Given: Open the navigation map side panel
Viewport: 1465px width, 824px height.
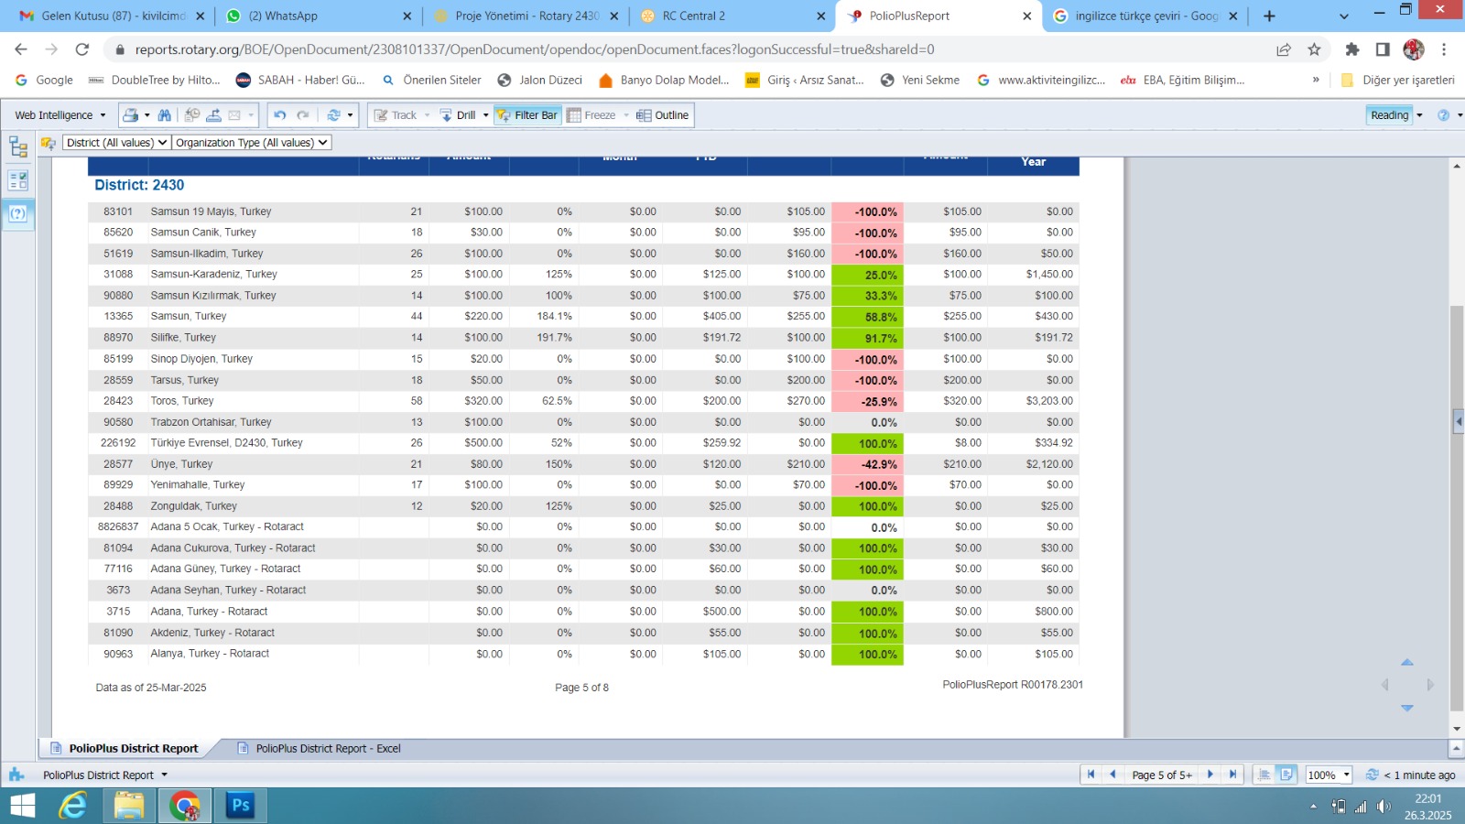Looking at the screenshot, I should coord(18,146).
